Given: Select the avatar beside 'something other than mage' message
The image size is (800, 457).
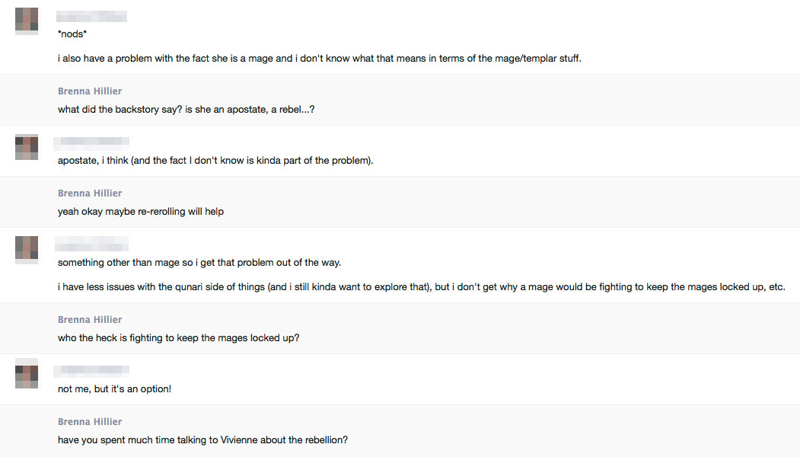Looking at the screenshot, I should coord(27,249).
